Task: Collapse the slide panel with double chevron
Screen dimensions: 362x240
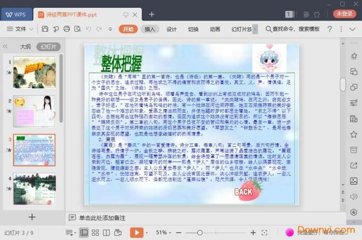Action: [x=5, y=47]
